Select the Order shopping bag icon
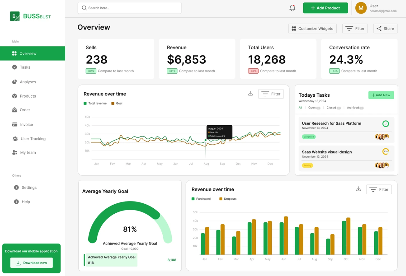This screenshot has width=406, height=276. tap(14, 110)
